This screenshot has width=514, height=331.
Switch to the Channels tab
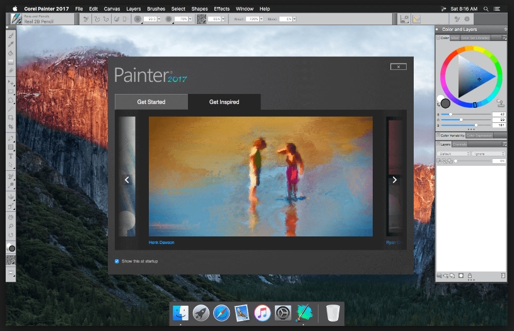pos(460,144)
